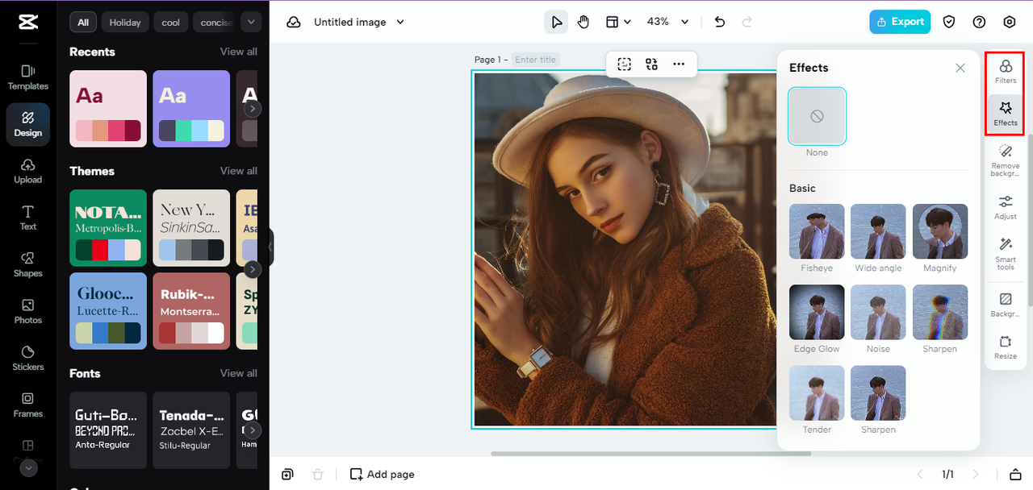Open the Shapes sidebar panel

coord(28,264)
